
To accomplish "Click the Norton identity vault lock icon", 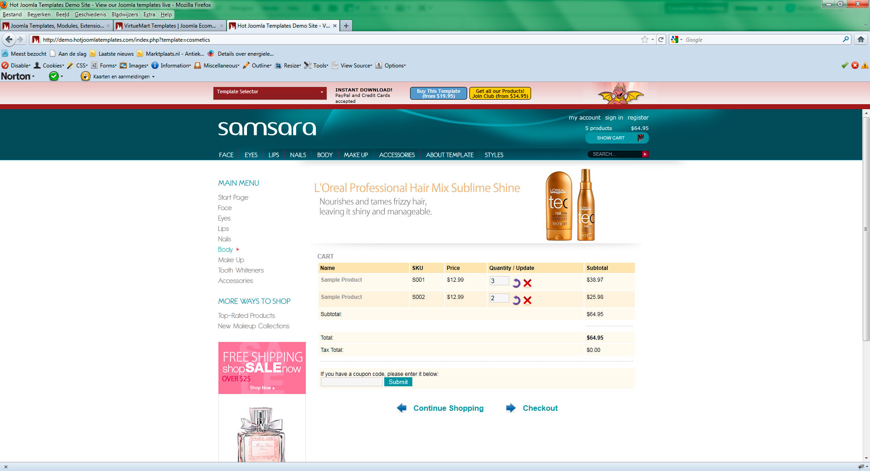I will (x=85, y=76).
